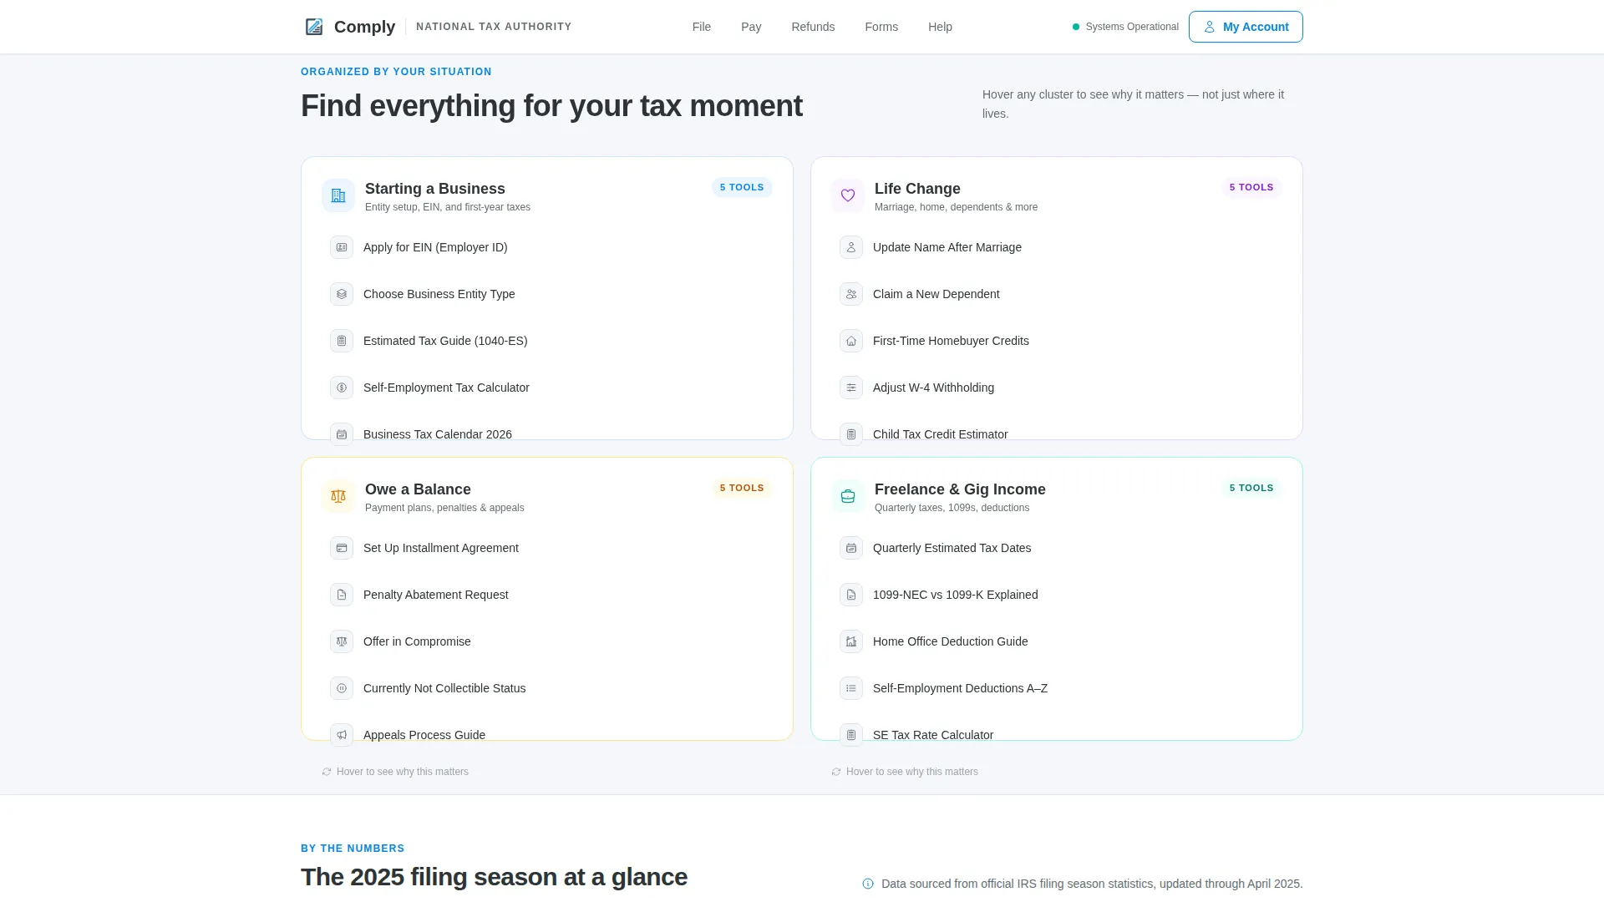Open Home Office Deduction Guide
Viewport: 1604px width, 902px height.
pos(1057,641)
